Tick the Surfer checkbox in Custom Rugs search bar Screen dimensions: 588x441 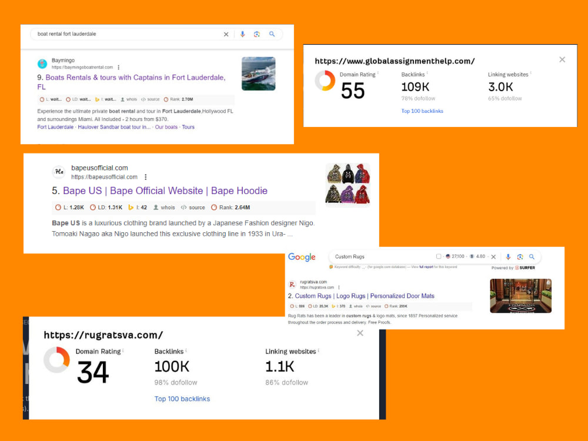439,256
